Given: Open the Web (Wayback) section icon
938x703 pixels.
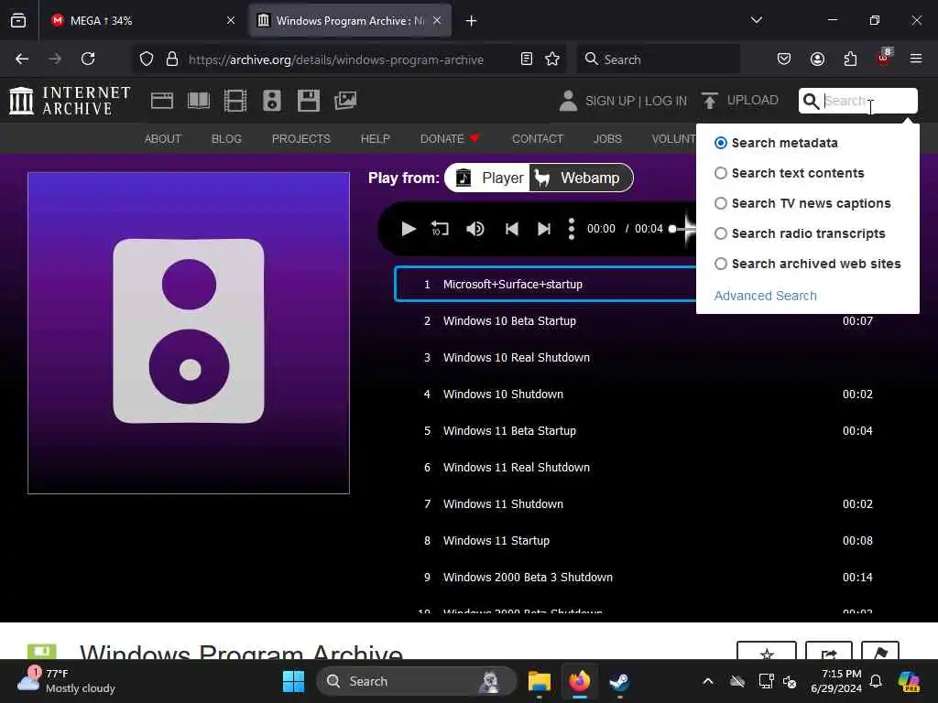Looking at the screenshot, I should [x=162, y=101].
